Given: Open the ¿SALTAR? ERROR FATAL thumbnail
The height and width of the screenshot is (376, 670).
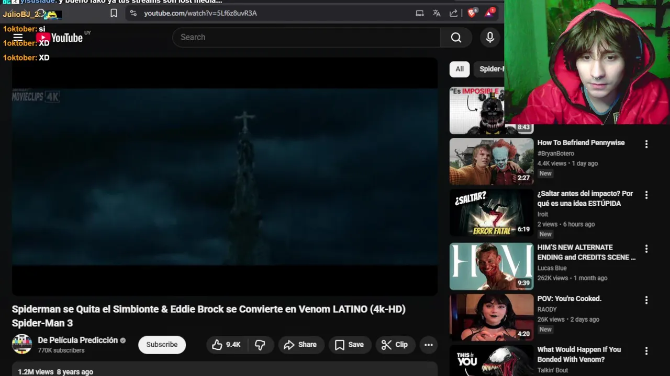Looking at the screenshot, I should coord(492,213).
